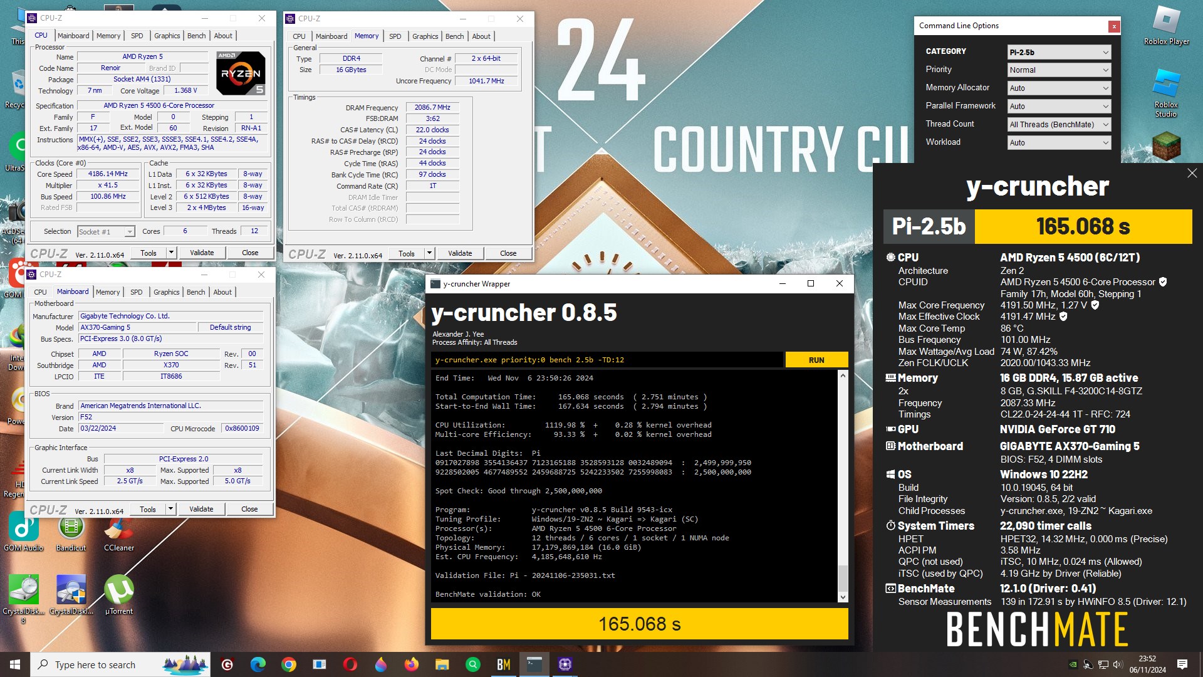Viewport: 1203px width, 677px height.
Task: Click the yellow RUN button in y-cruncher
Action: (x=816, y=360)
